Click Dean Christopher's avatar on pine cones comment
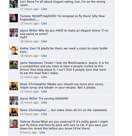The image size is (132, 136). (x=14, y=86)
